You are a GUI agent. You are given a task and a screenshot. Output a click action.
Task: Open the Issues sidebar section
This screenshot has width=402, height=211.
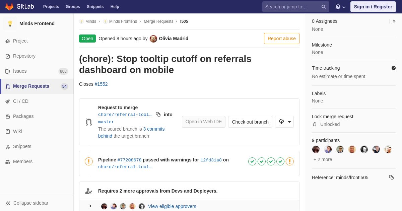click(x=37, y=71)
